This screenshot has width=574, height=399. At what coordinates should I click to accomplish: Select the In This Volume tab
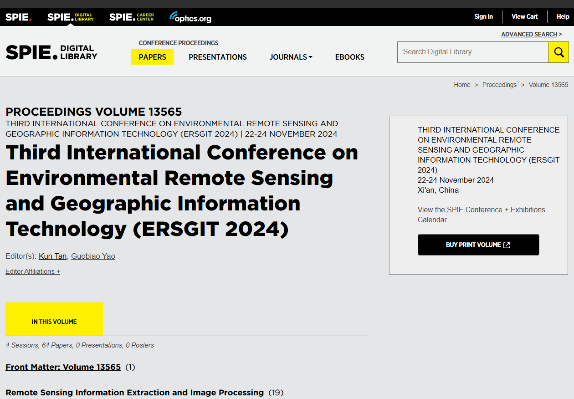54,322
